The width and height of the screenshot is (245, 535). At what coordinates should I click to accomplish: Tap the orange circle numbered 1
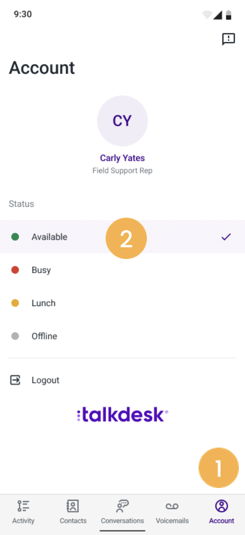pyautogui.click(x=219, y=467)
